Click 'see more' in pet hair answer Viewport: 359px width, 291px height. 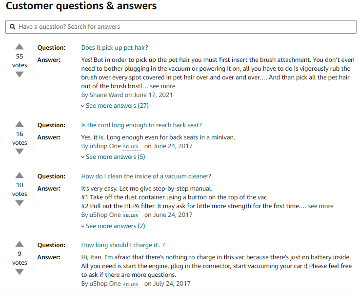[x=162, y=86]
